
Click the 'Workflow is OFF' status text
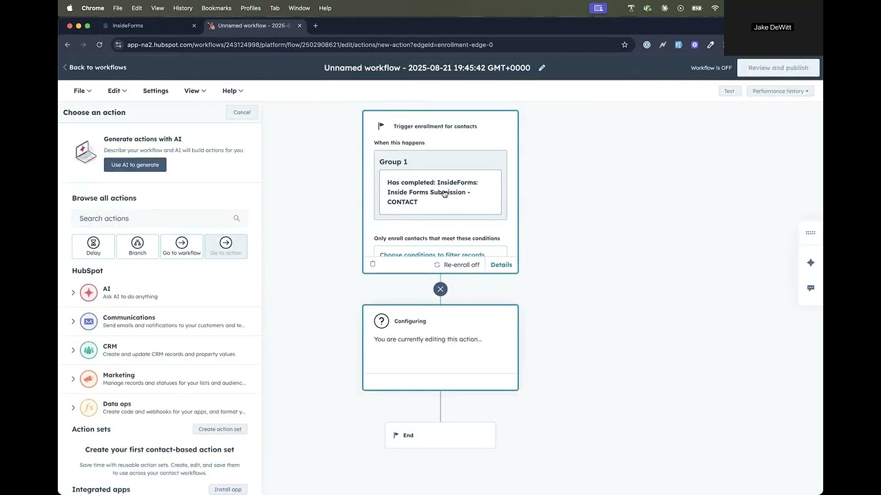[x=711, y=68]
